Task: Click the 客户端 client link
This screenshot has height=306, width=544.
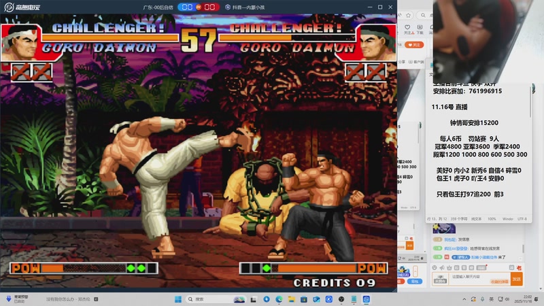Action: tap(417, 62)
